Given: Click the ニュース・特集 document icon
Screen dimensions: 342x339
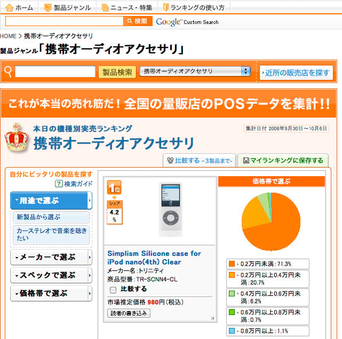Looking at the screenshot, I should point(105,7).
